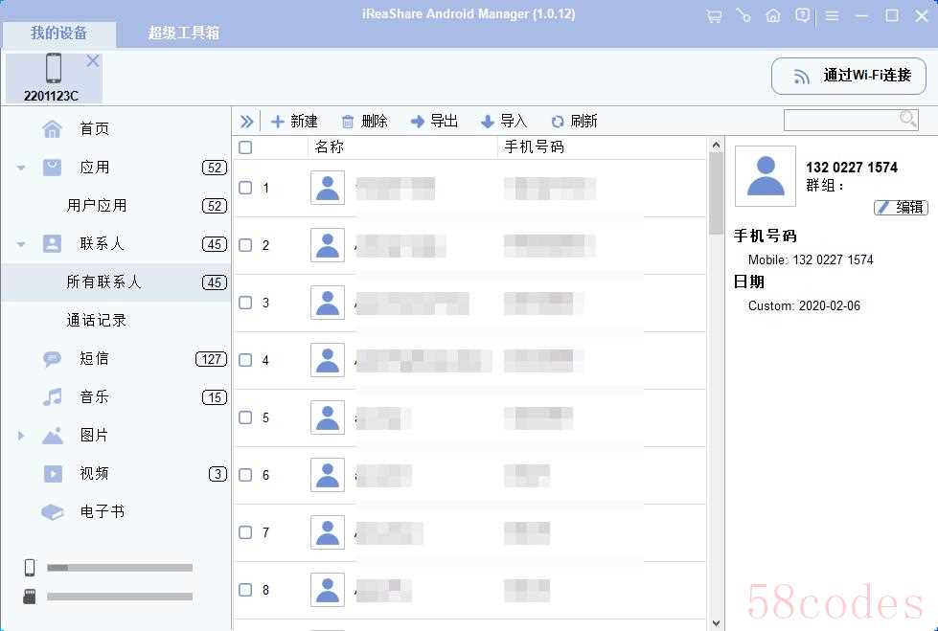Expand the 图片 tree section

pos(21,436)
